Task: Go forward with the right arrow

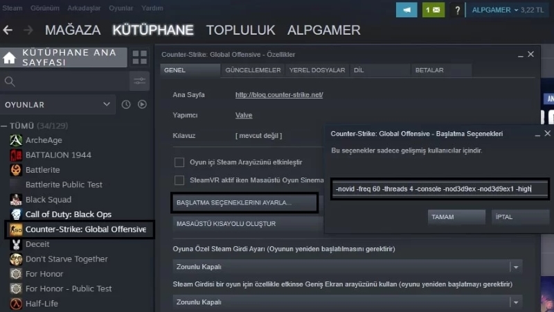Action: 28,30
